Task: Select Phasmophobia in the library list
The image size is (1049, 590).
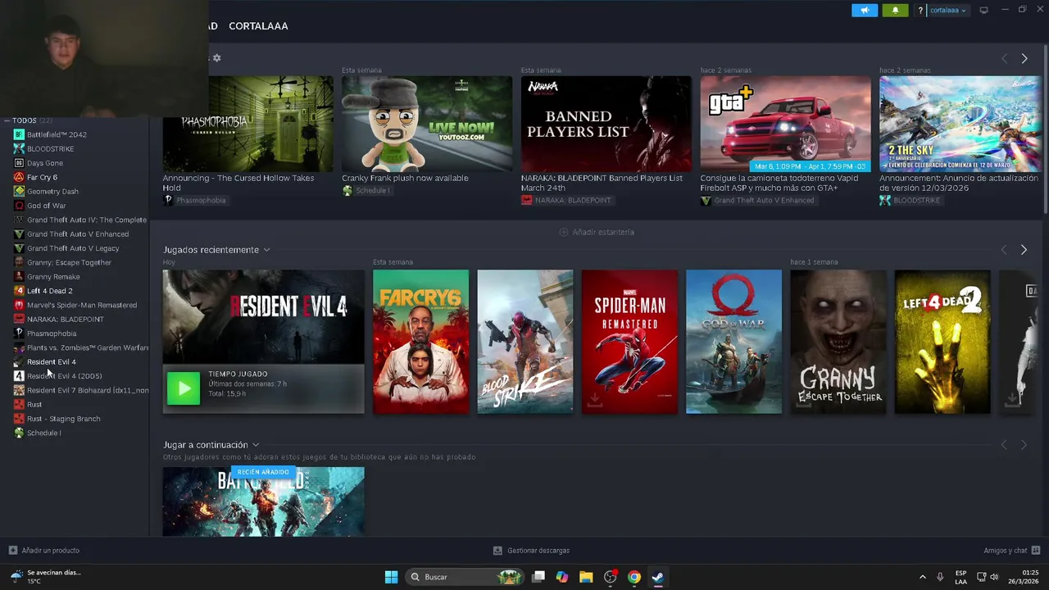Action: point(52,334)
